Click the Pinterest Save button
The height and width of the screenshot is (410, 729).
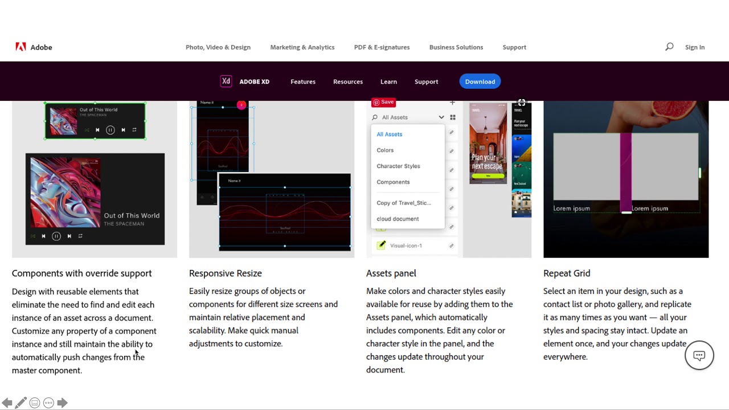pos(383,102)
